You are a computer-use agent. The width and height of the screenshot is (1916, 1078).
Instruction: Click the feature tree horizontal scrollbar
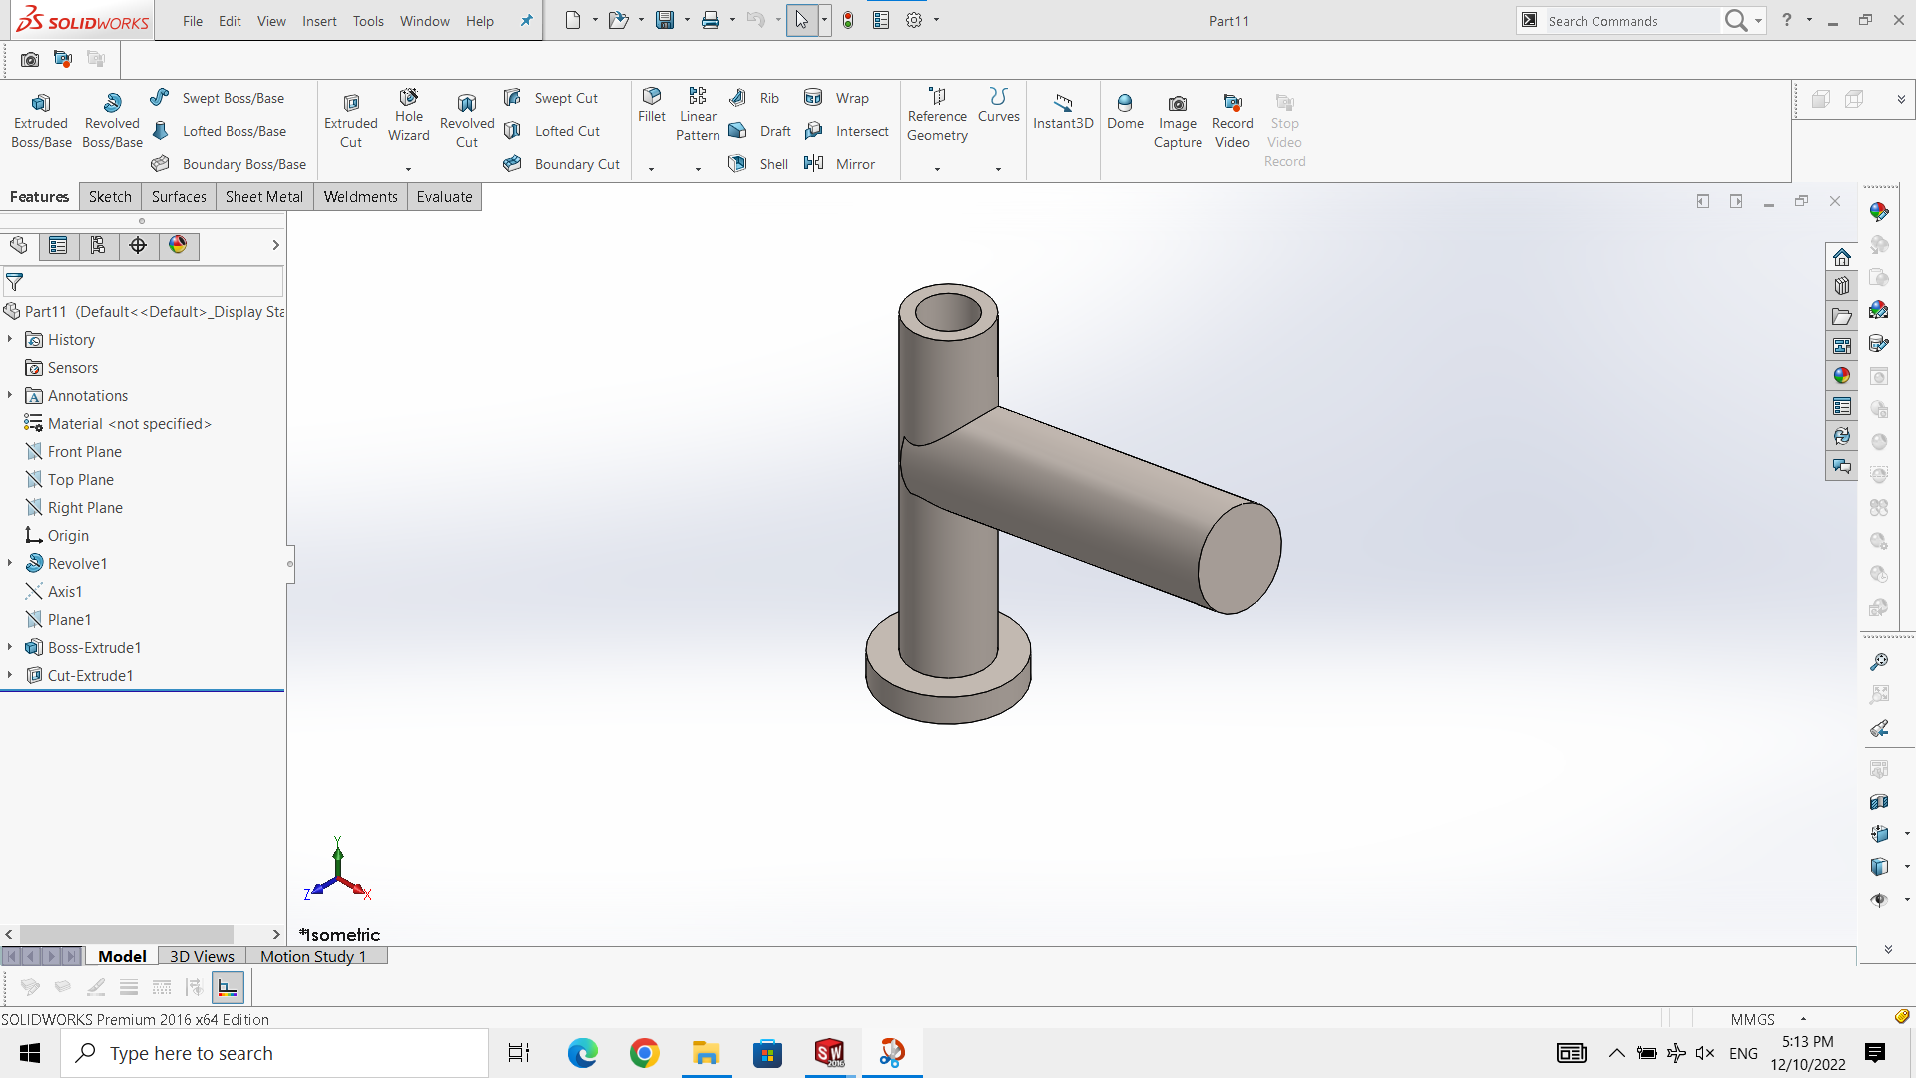[x=127, y=934]
